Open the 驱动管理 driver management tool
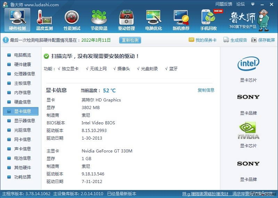Screen dimensions: 278x198 click(x=126, y=20)
